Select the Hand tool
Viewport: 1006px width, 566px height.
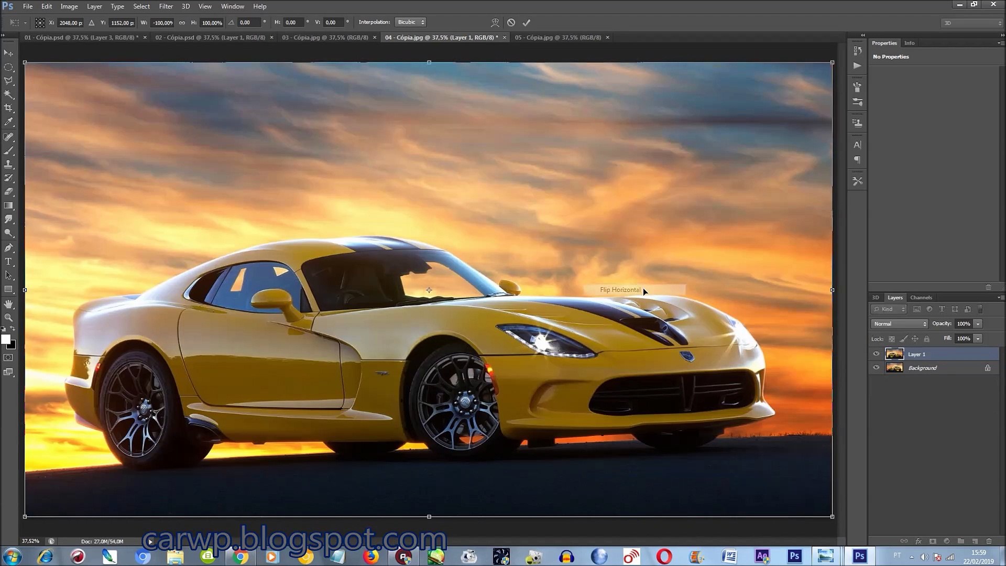(x=8, y=304)
